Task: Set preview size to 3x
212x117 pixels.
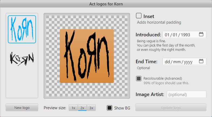Action: (91, 108)
